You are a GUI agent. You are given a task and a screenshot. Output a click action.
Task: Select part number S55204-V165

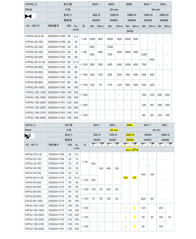point(56,154)
